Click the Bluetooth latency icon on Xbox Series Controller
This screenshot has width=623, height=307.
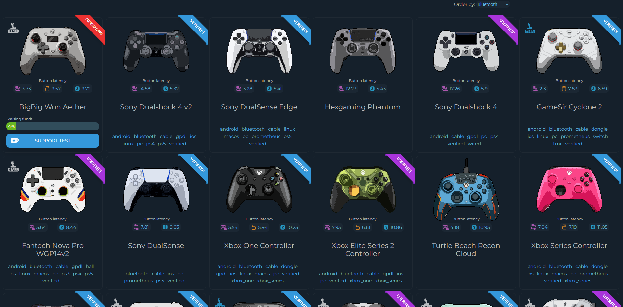[593, 227]
